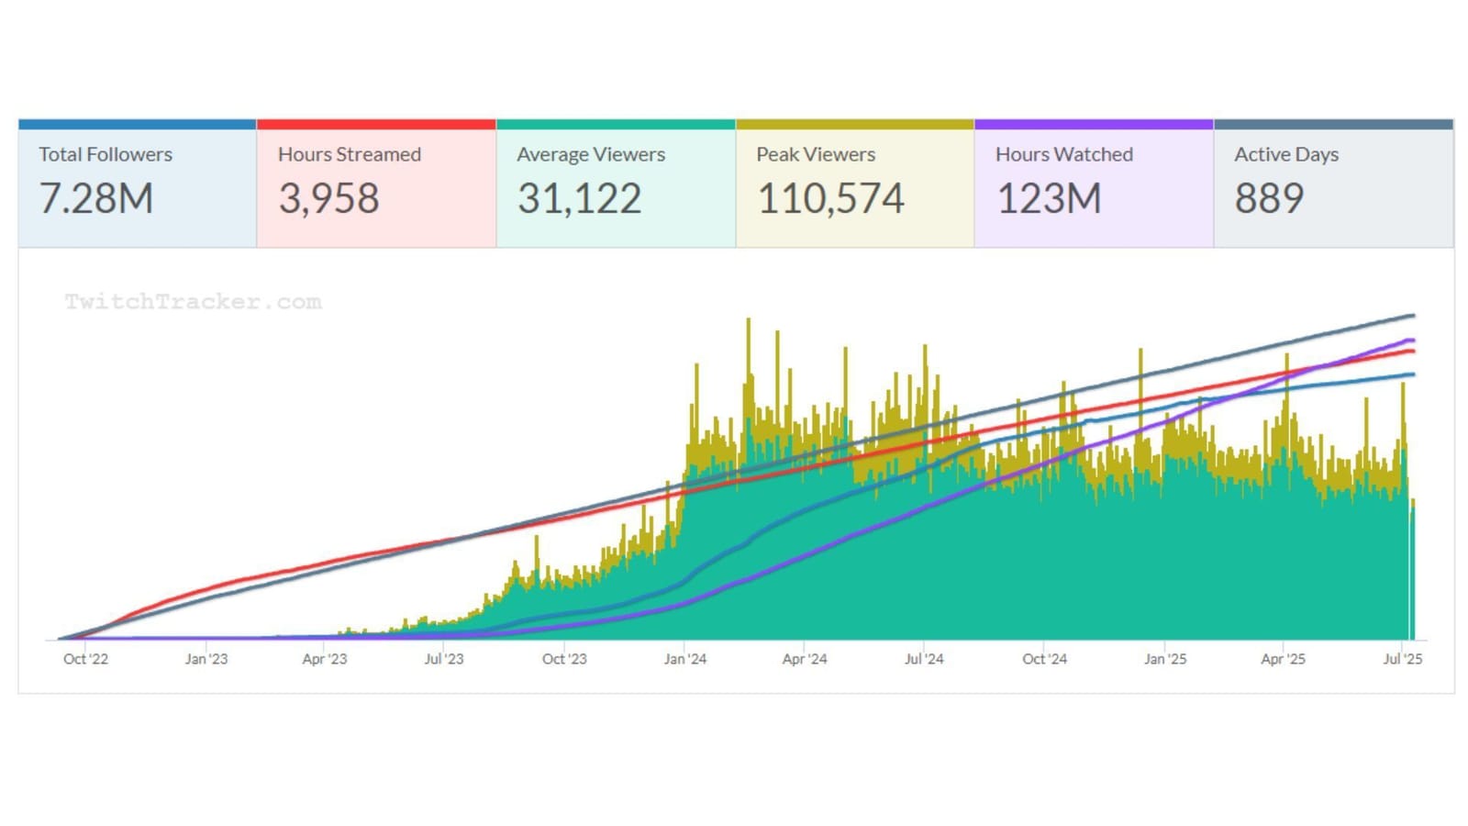
Task: Choose the Apr '24 date tick
Action: pyautogui.click(x=805, y=659)
